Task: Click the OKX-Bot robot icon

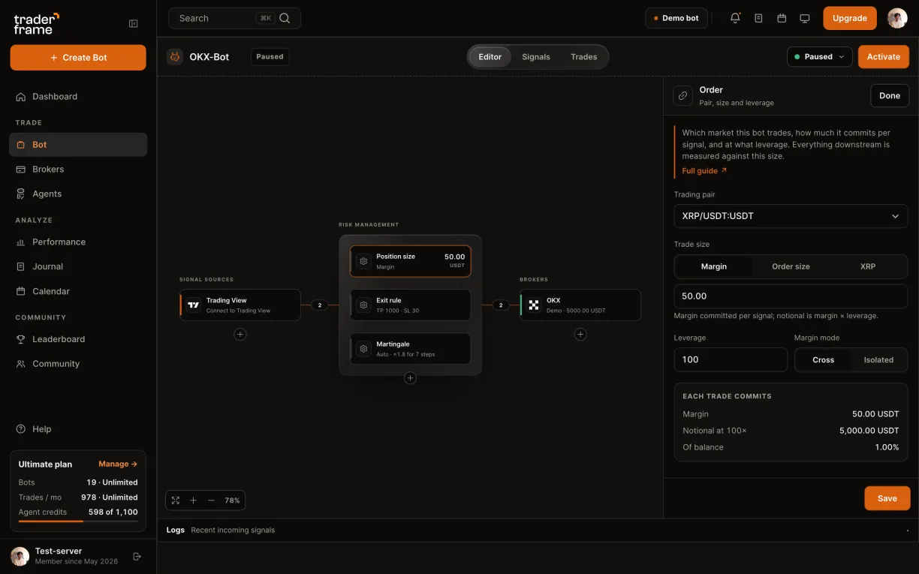Action: point(175,56)
